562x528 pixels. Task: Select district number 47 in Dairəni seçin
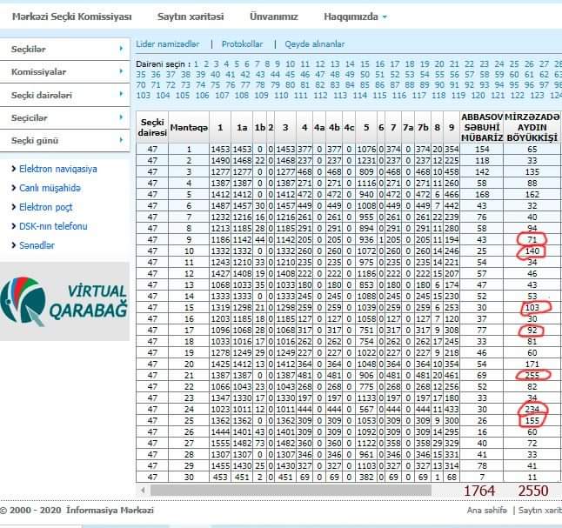319,75
